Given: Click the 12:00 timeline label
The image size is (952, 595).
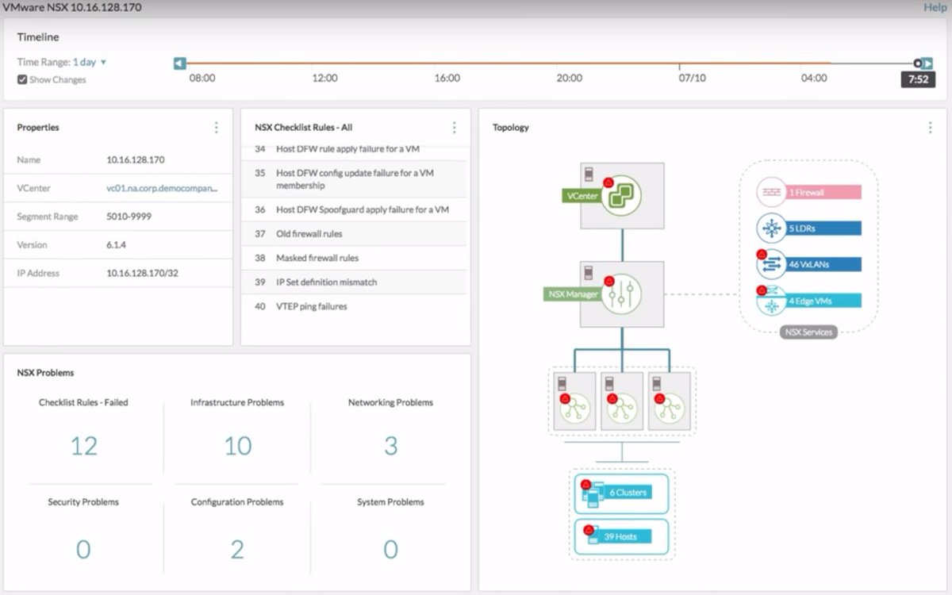Looking at the screenshot, I should (324, 78).
